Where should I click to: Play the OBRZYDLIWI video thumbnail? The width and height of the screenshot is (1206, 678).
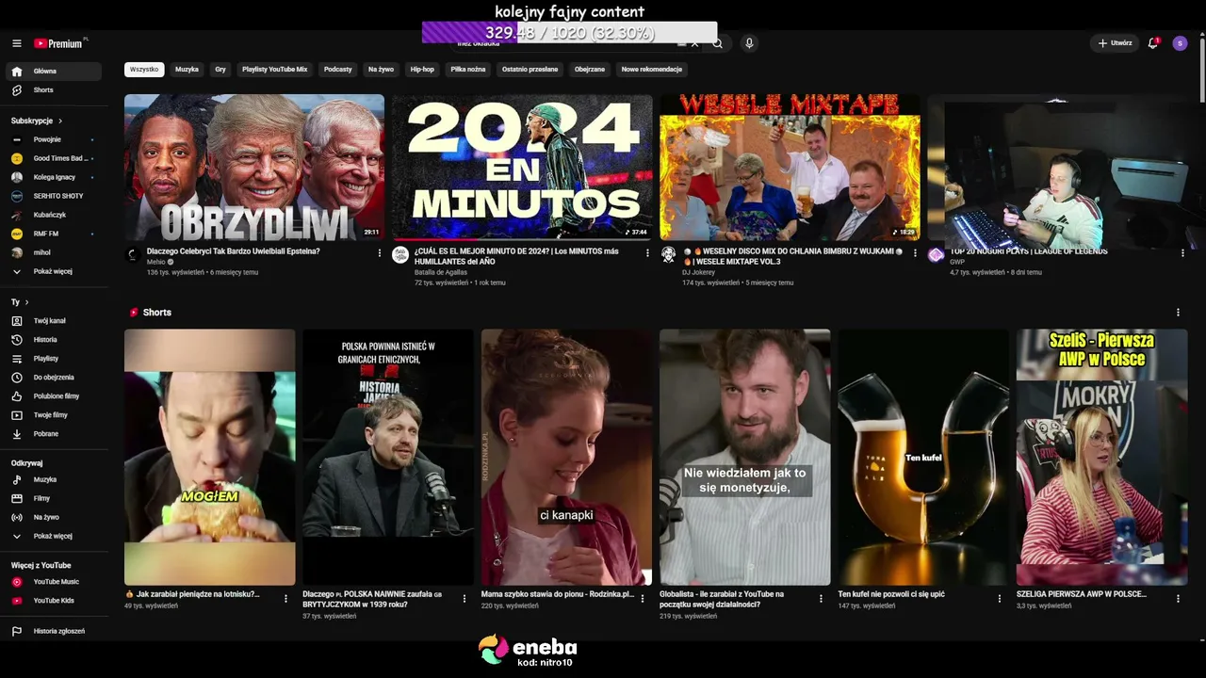pyautogui.click(x=254, y=168)
